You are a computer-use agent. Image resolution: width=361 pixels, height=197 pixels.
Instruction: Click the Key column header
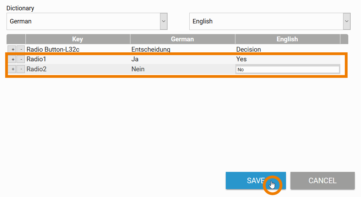coord(77,39)
